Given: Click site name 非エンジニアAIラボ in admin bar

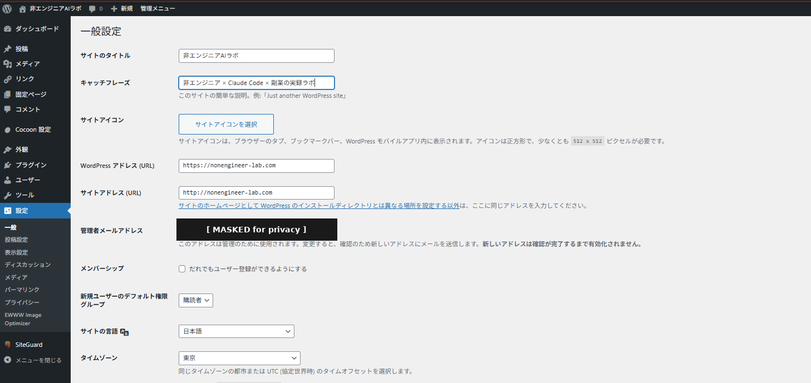Looking at the screenshot, I should [56, 9].
